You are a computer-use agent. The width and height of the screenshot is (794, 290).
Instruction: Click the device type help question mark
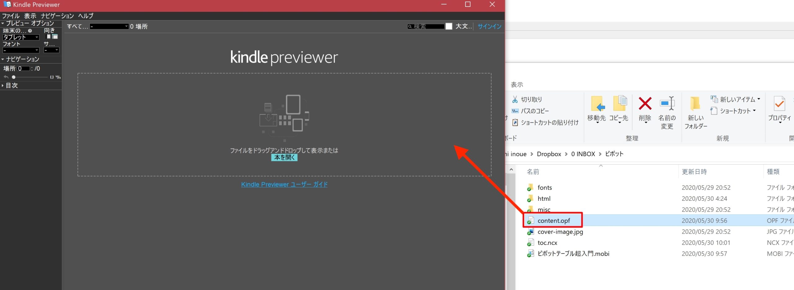pos(30,31)
